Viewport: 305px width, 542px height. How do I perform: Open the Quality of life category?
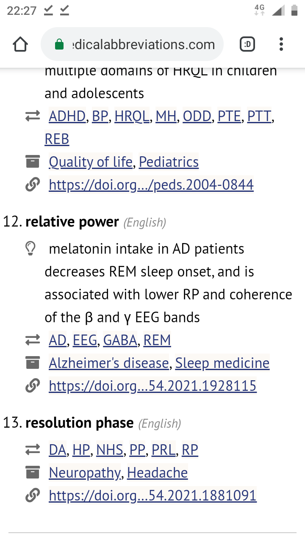(x=91, y=162)
